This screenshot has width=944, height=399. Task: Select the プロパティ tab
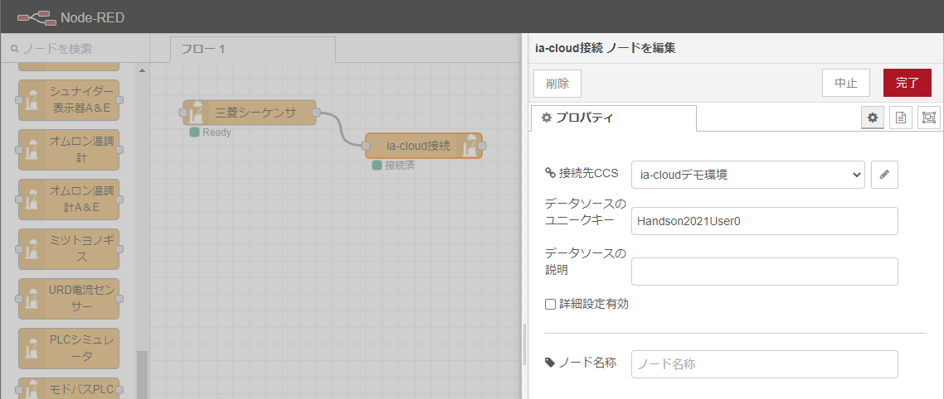coord(614,118)
